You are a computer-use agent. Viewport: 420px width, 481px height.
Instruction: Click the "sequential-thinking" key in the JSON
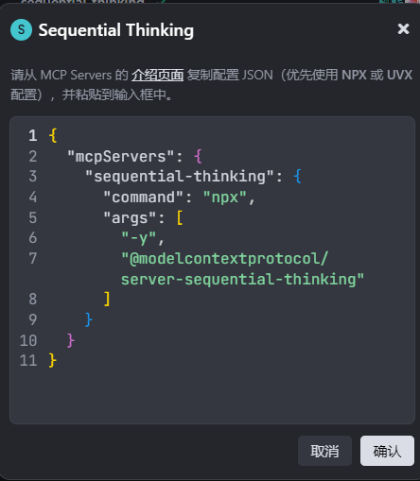[180, 177]
